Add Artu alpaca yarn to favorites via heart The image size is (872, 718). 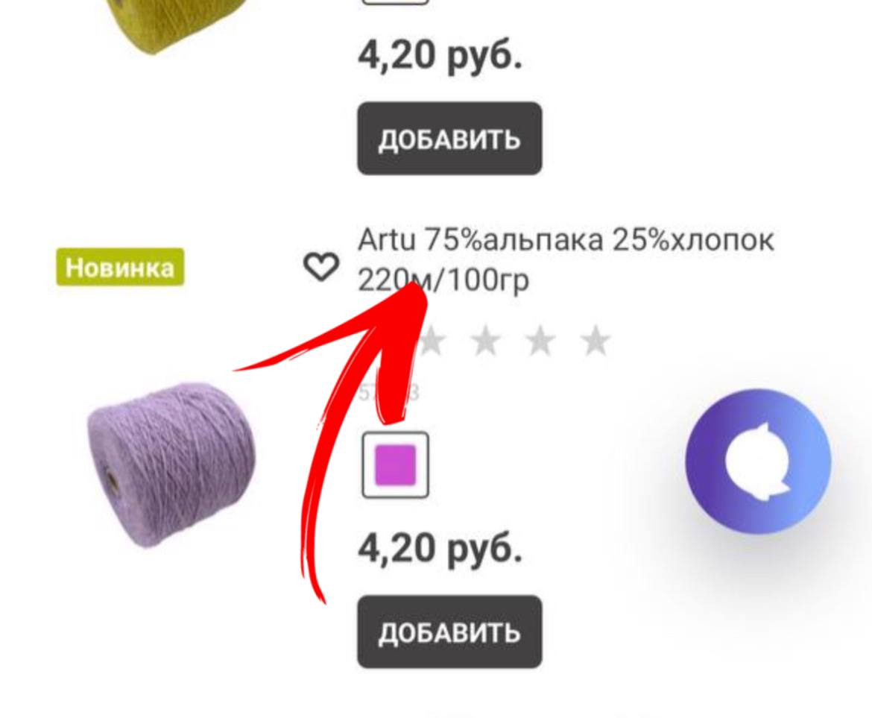pos(321,267)
